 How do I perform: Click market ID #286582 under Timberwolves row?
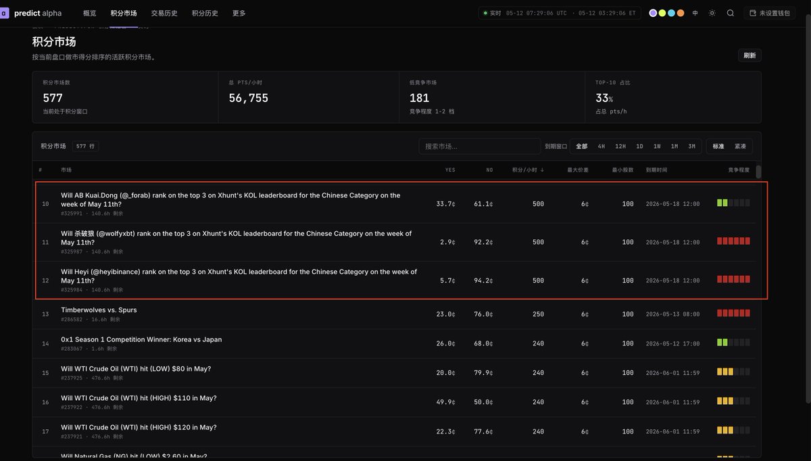point(72,320)
